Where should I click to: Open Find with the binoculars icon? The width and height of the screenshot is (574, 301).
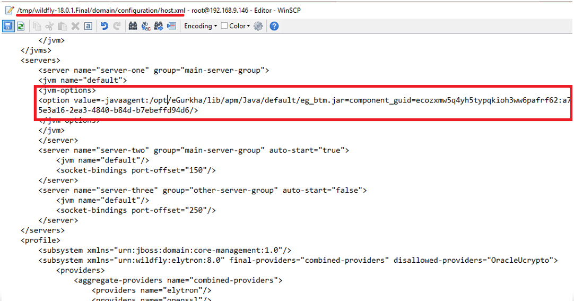pos(133,26)
